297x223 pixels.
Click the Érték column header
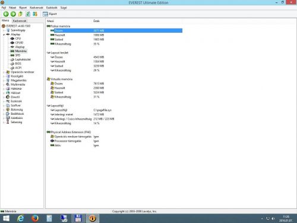coord(96,21)
